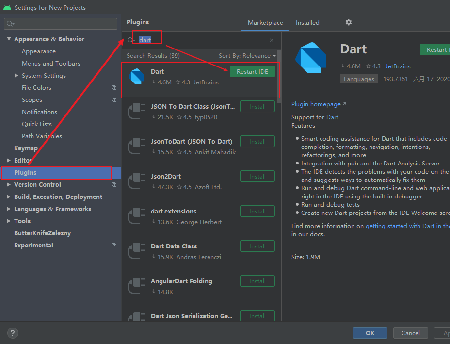Expand the System Settings node
Image resolution: width=450 pixels, height=344 pixels.
click(16, 76)
